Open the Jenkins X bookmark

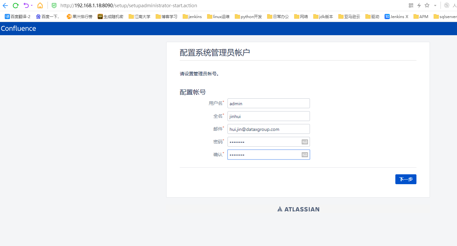tap(396, 16)
